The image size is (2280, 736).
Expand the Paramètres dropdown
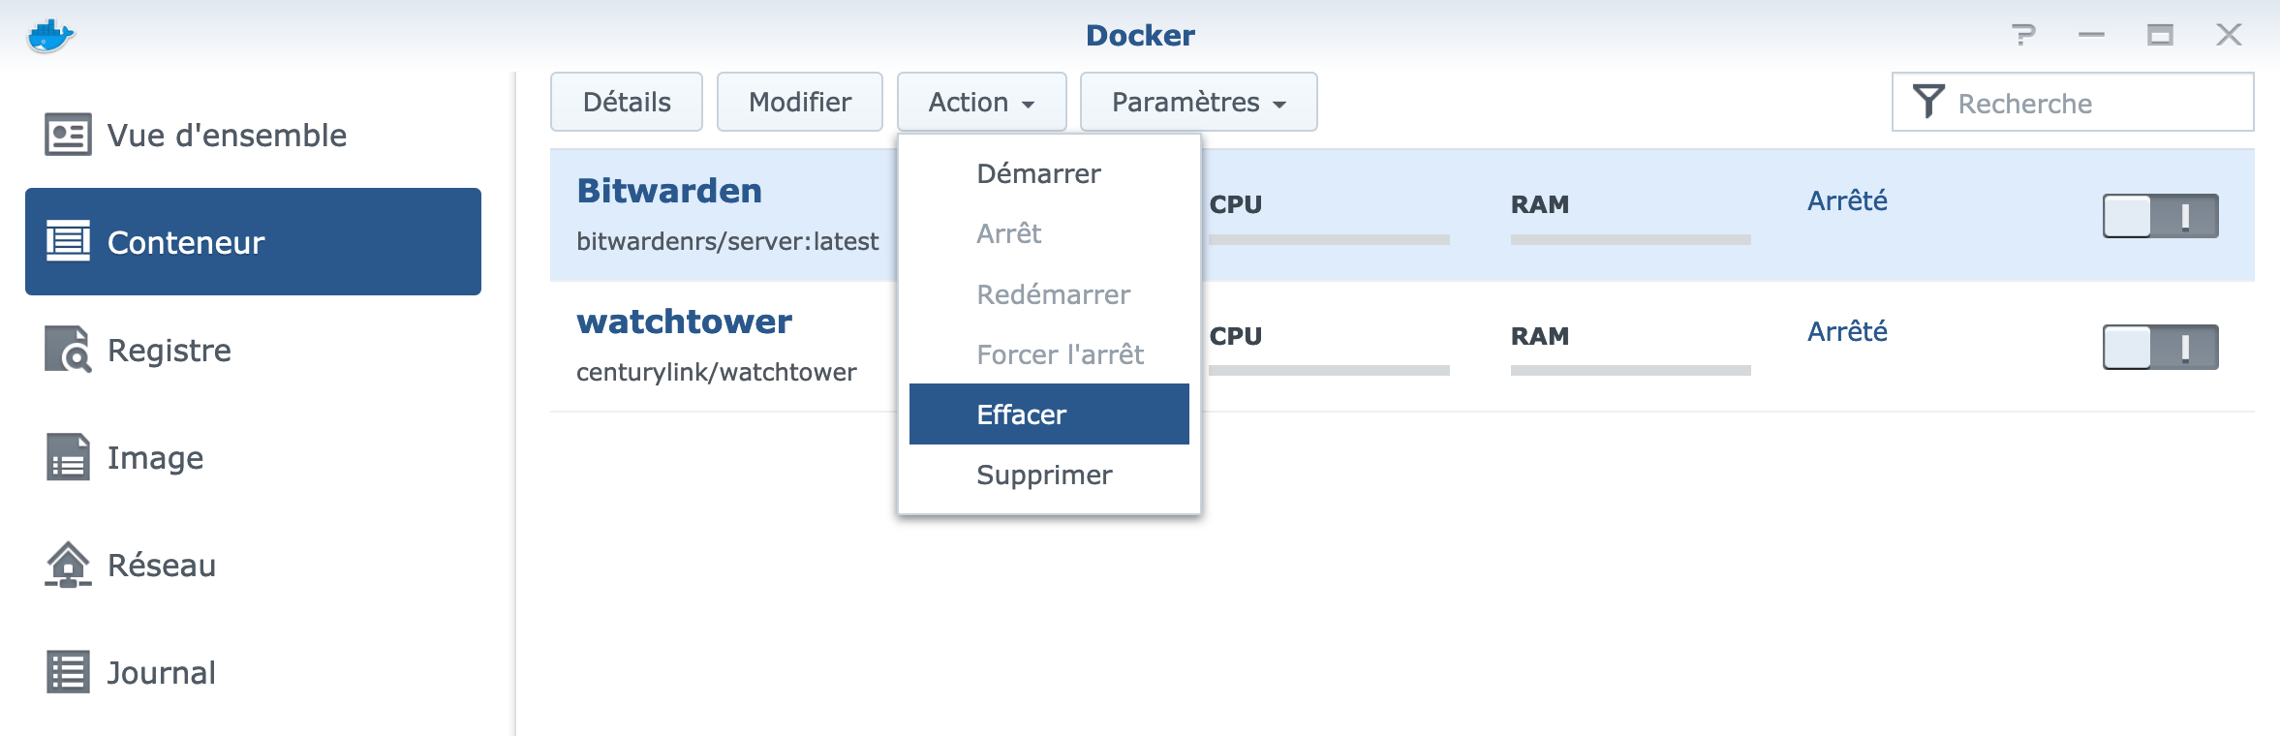click(x=1198, y=102)
